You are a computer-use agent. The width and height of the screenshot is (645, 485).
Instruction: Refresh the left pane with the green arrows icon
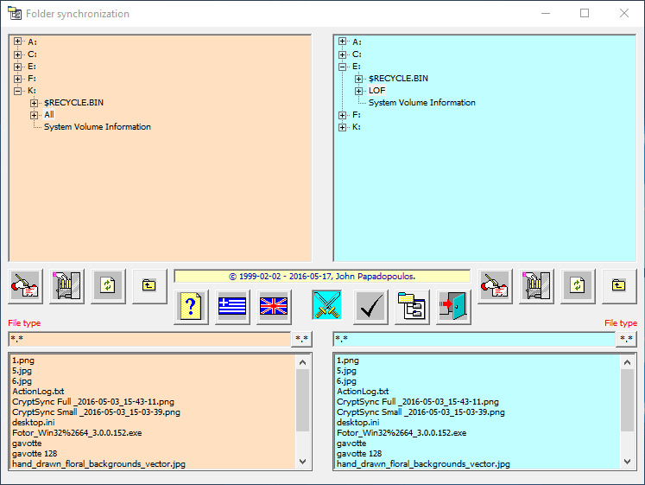(x=108, y=286)
